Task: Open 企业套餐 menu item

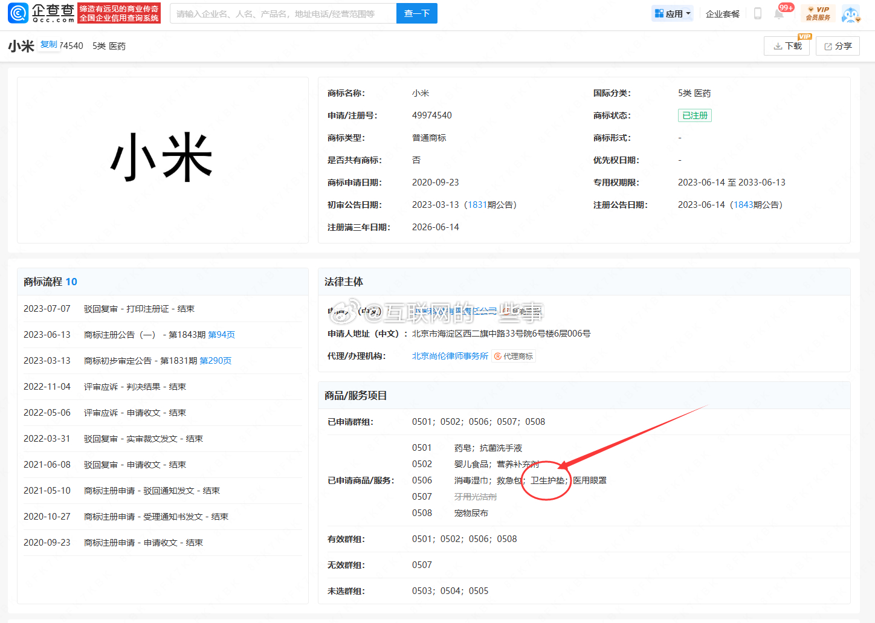Action: pyautogui.click(x=723, y=14)
